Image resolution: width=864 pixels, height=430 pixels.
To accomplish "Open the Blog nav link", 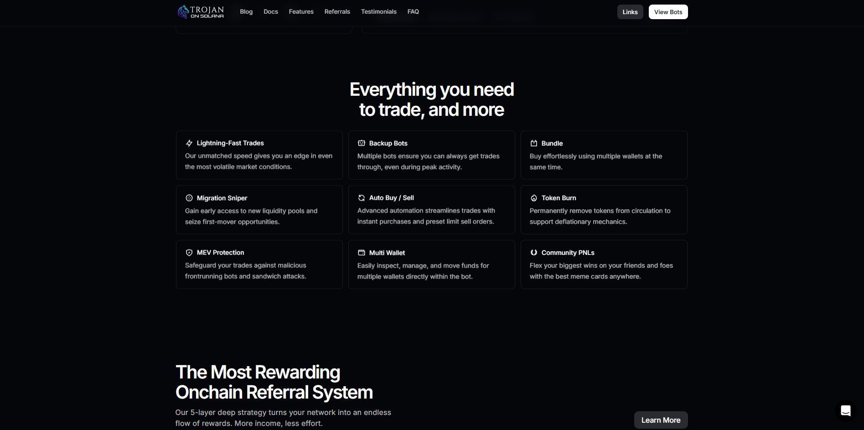I will tap(246, 12).
